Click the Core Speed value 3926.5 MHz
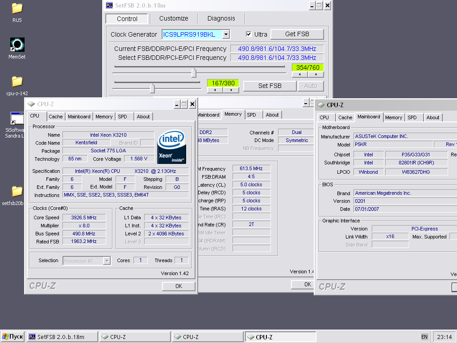 (84, 218)
